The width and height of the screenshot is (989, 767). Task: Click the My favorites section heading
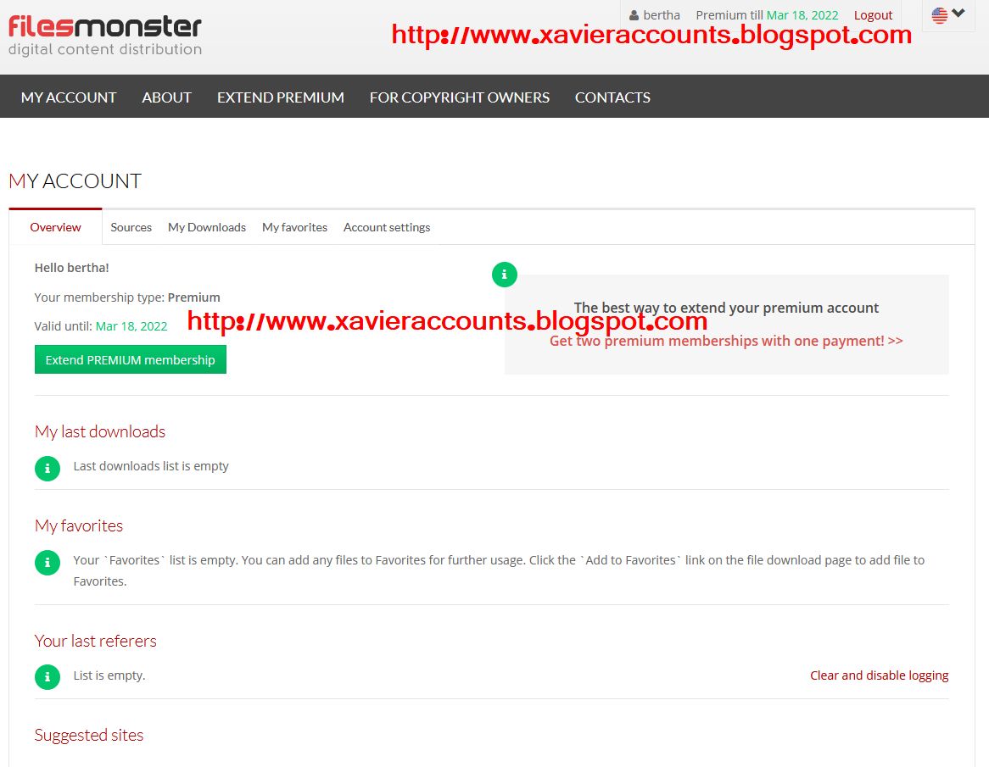[79, 525]
